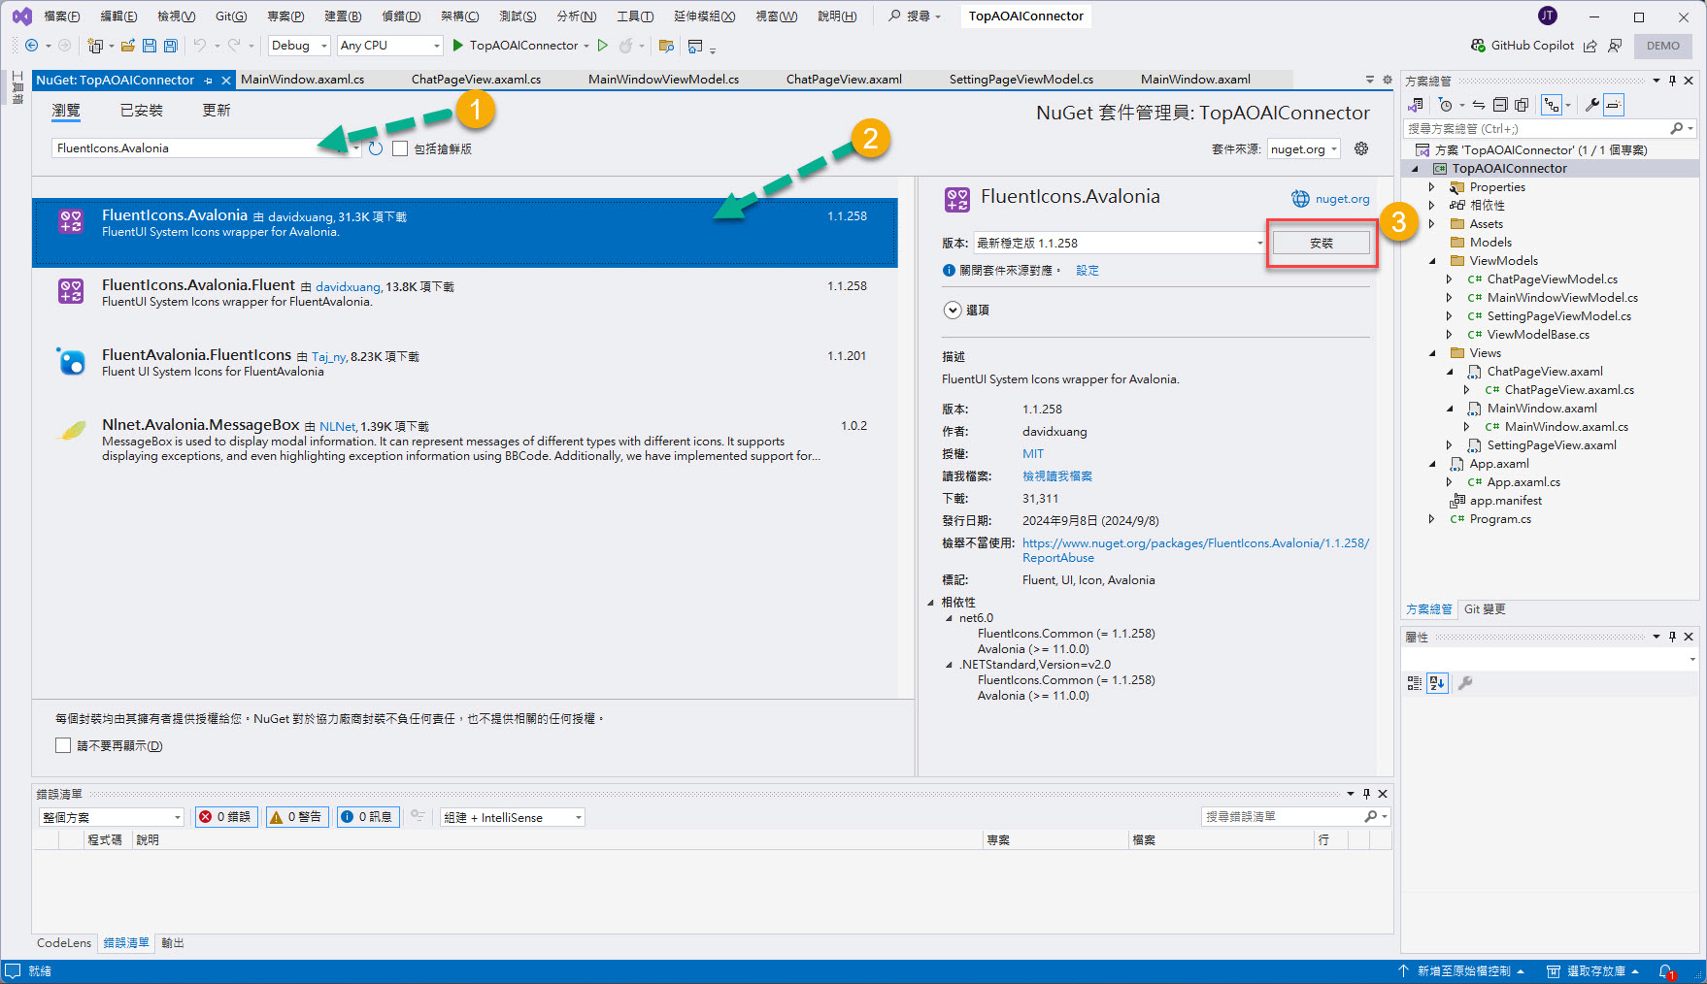Toggle the 0 warnings filter
Image resolution: width=1707 pixels, height=984 pixels.
tap(296, 817)
